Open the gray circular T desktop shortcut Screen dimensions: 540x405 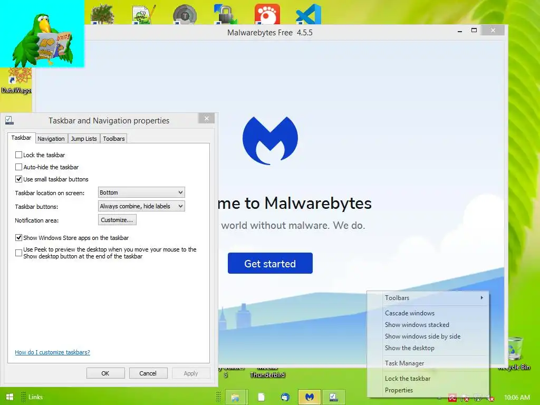point(185,14)
